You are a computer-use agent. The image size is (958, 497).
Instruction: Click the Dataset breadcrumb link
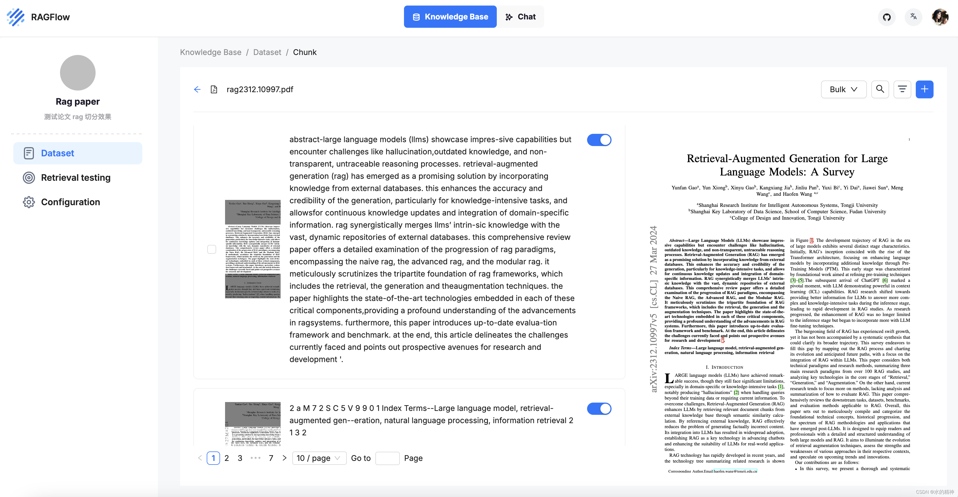[x=267, y=52]
